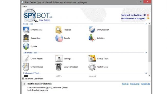Click the Settings label

[x=67, y=58]
